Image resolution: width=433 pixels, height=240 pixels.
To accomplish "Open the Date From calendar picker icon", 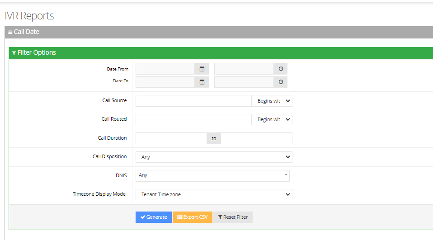I will point(202,69).
